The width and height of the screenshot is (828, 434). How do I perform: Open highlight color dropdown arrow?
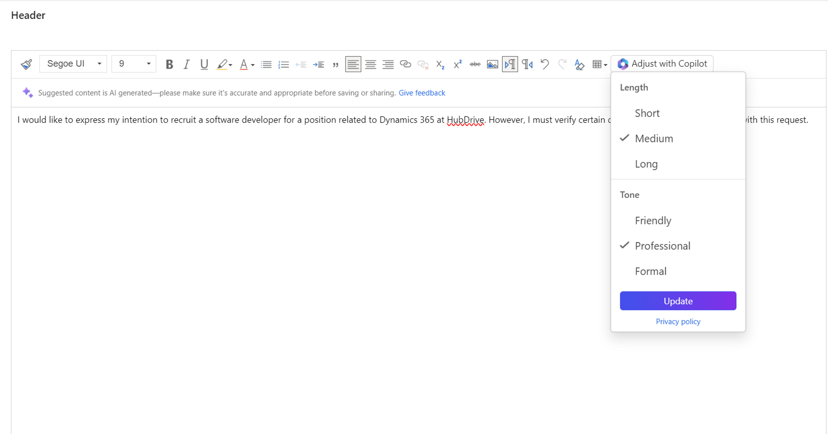click(230, 65)
